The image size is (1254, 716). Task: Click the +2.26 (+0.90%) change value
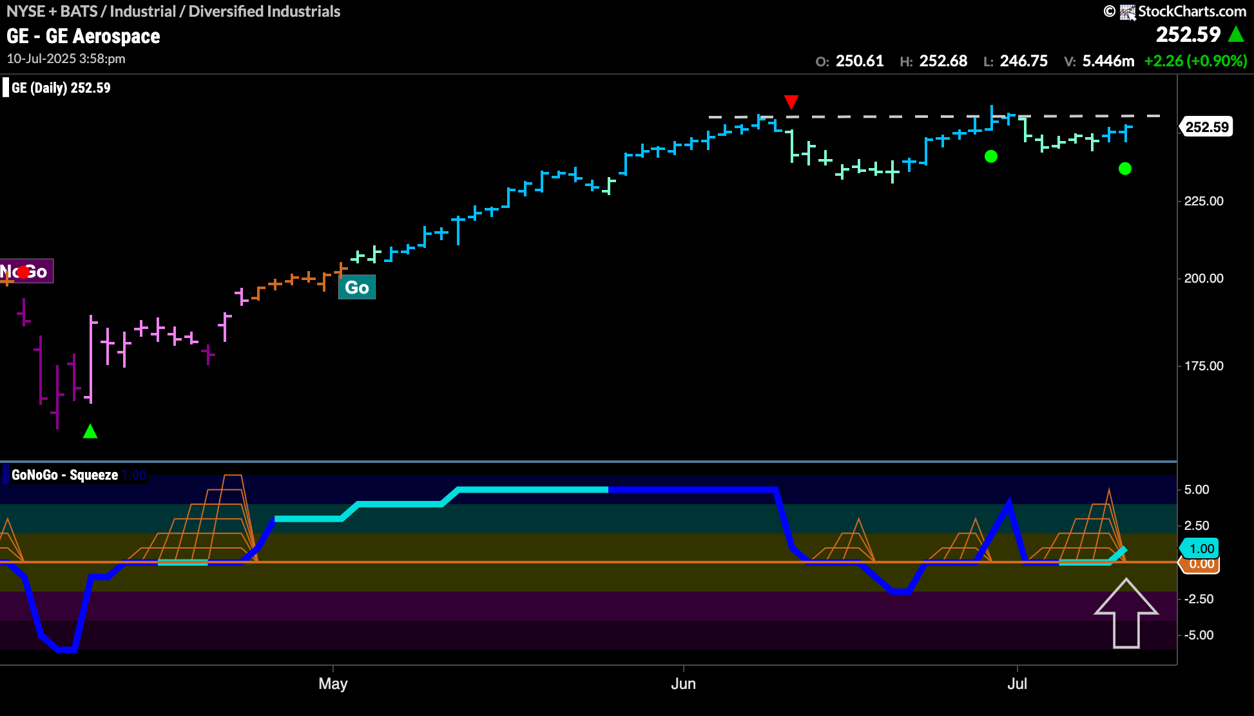point(1195,61)
